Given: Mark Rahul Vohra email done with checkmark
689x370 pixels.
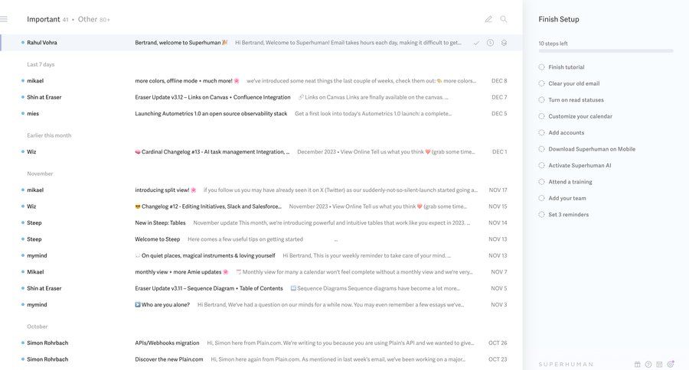Looking at the screenshot, I should (x=476, y=43).
